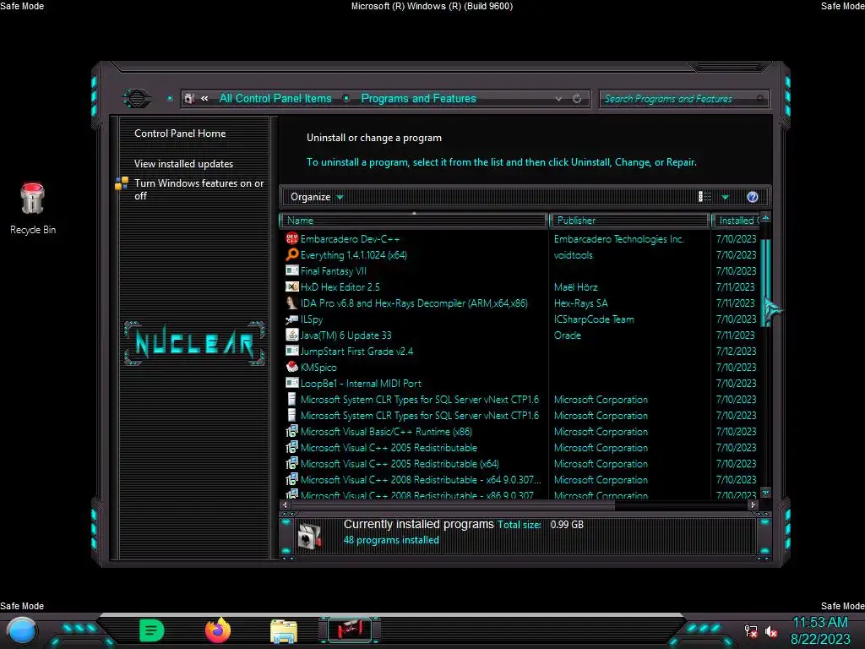
Task: Open Control Panel Home link
Action: (180, 133)
